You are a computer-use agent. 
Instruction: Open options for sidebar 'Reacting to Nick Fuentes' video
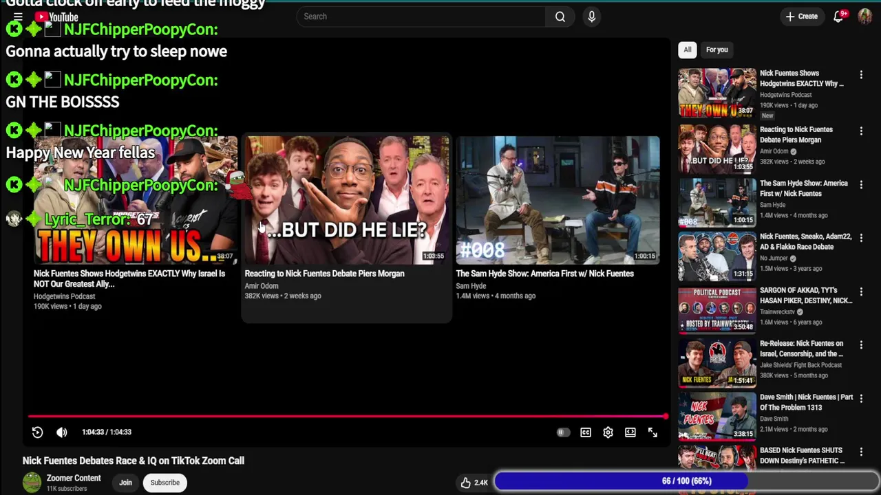861,131
